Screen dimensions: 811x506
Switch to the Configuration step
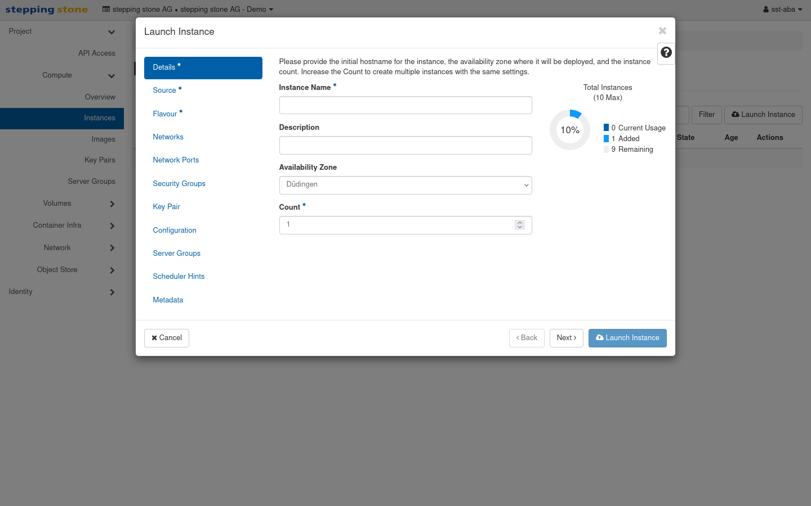(x=175, y=231)
